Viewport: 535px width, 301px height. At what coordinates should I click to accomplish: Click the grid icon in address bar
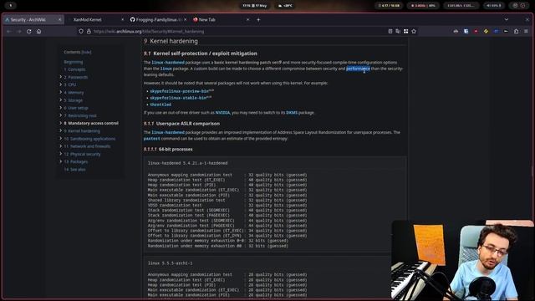coord(405,32)
